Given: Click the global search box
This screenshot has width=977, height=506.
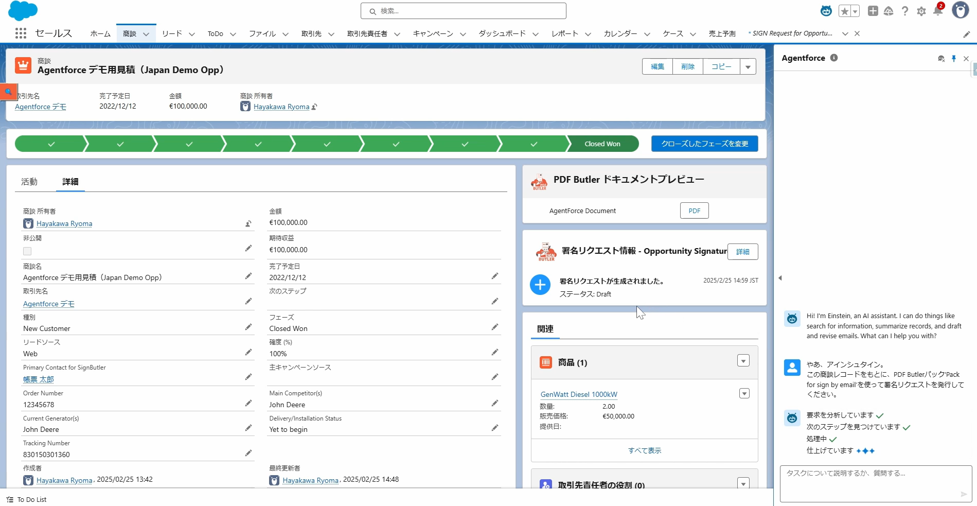Looking at the screenshot, I should [464, 11].
